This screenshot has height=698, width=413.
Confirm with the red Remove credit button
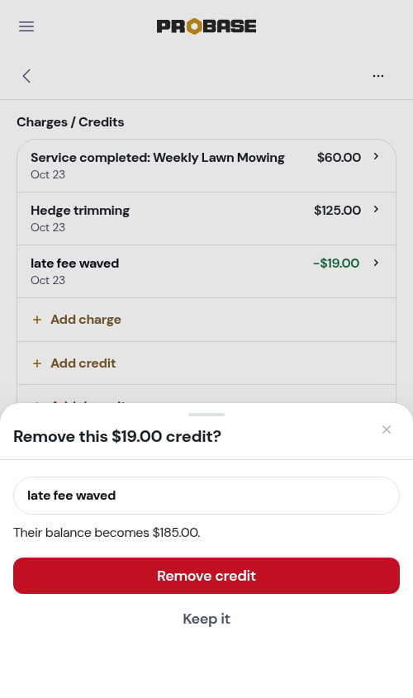(206, 576)
